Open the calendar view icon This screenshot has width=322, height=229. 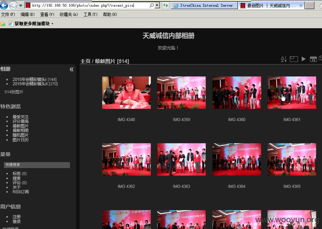click(x=313, y=59)
